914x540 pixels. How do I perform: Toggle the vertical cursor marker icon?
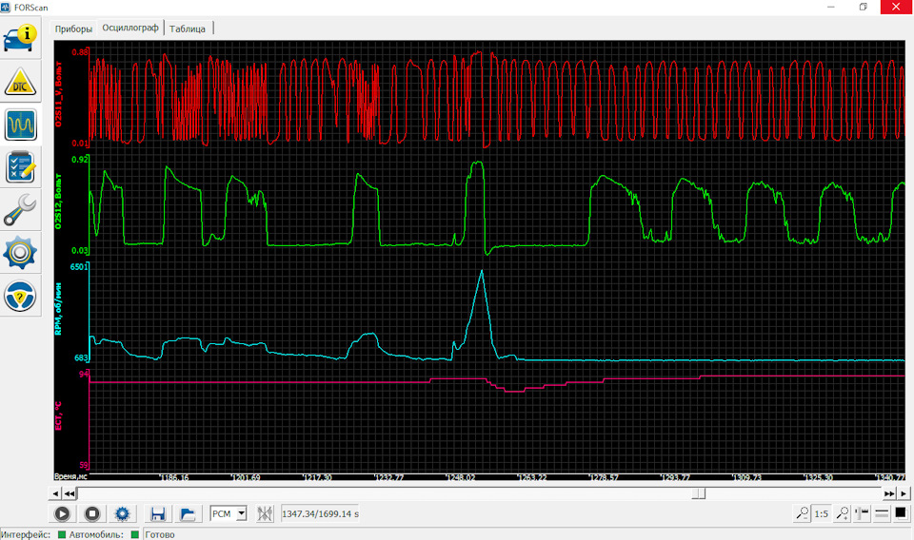pyautogui.click(x=862, y=513)
